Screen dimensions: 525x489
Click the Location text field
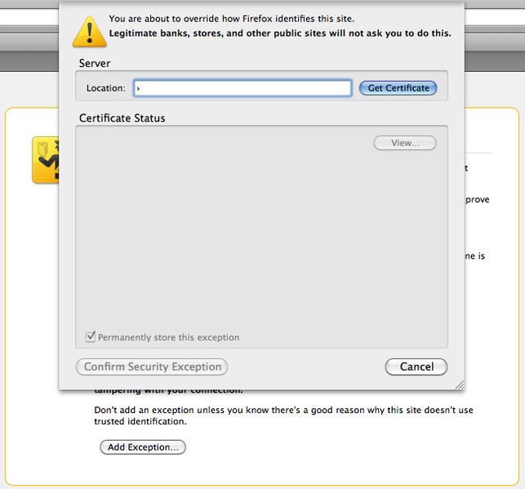[x=242, y=88]
